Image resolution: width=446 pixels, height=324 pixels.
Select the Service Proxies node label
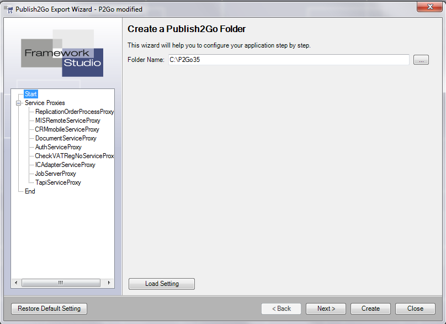(x=45, y=103)
